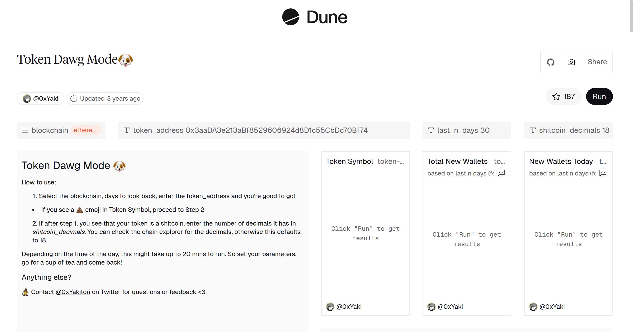Click the ethereum blockchain value chip

pyautogui.click(x=85, y=130)
